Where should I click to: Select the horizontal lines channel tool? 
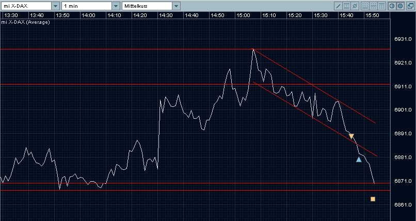click(x=346, y=6)
